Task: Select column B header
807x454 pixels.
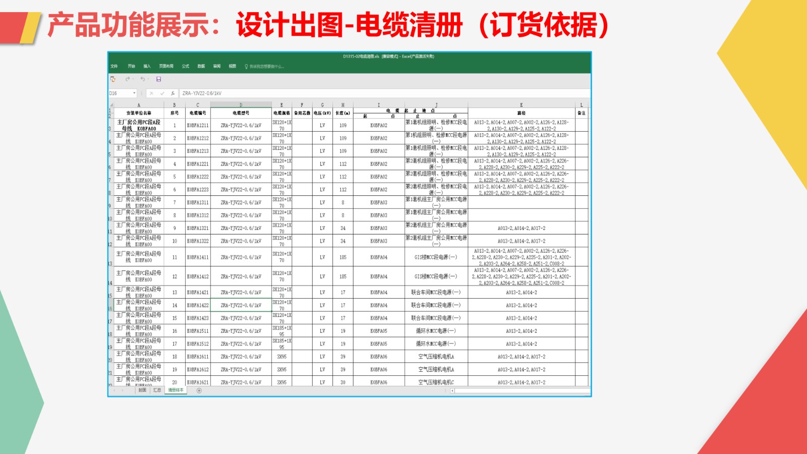Action: [175, 105]
